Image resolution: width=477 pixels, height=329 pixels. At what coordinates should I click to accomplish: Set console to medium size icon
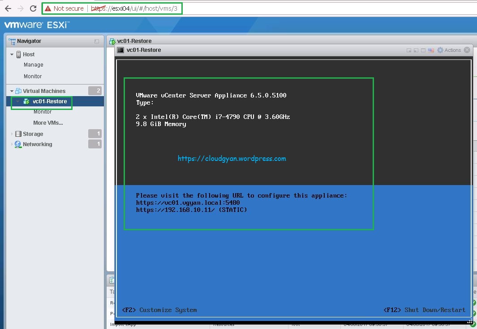coord(416,51)
